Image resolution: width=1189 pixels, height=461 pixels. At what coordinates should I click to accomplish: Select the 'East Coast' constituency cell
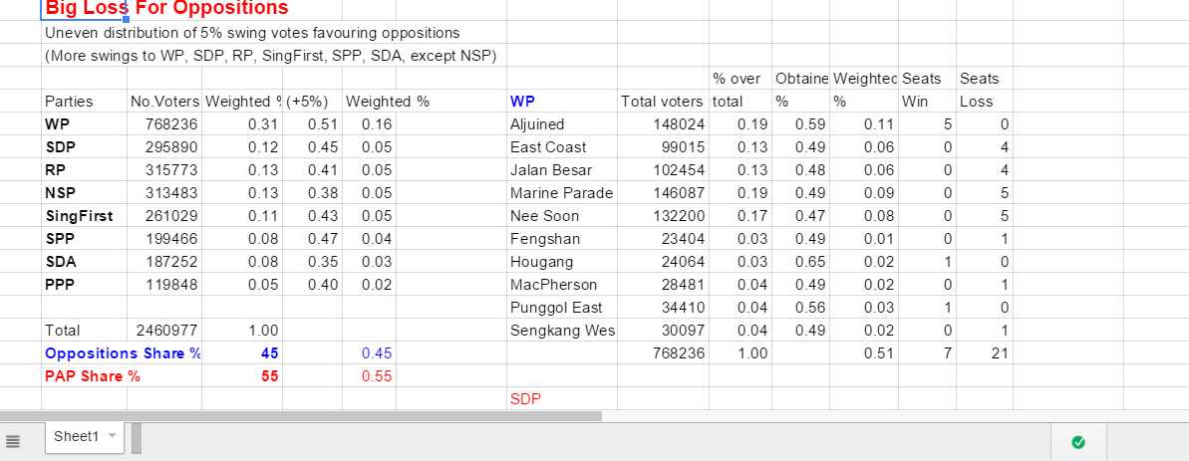click(x=562, y=146)
